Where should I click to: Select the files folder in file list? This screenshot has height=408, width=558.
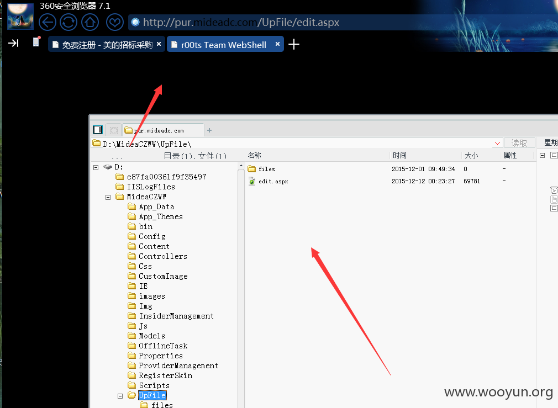pos(267,169)
